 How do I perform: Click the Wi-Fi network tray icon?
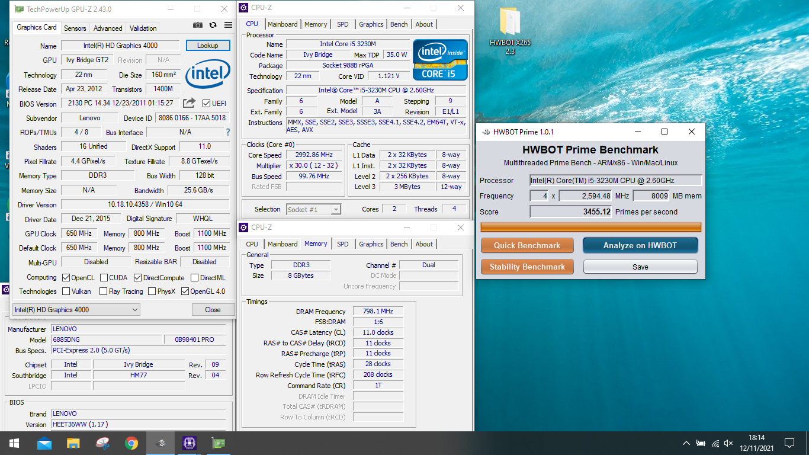(x=715, y=443)
